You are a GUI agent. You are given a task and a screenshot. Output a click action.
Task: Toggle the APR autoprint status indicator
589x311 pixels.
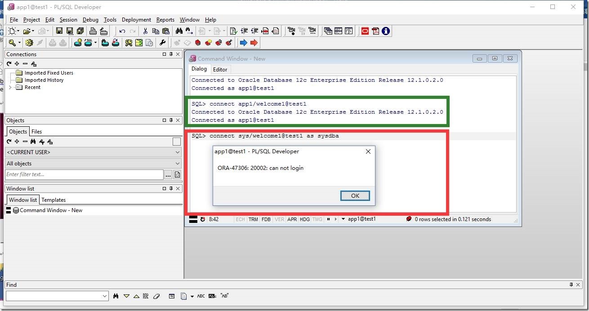[x=292, y=219]
